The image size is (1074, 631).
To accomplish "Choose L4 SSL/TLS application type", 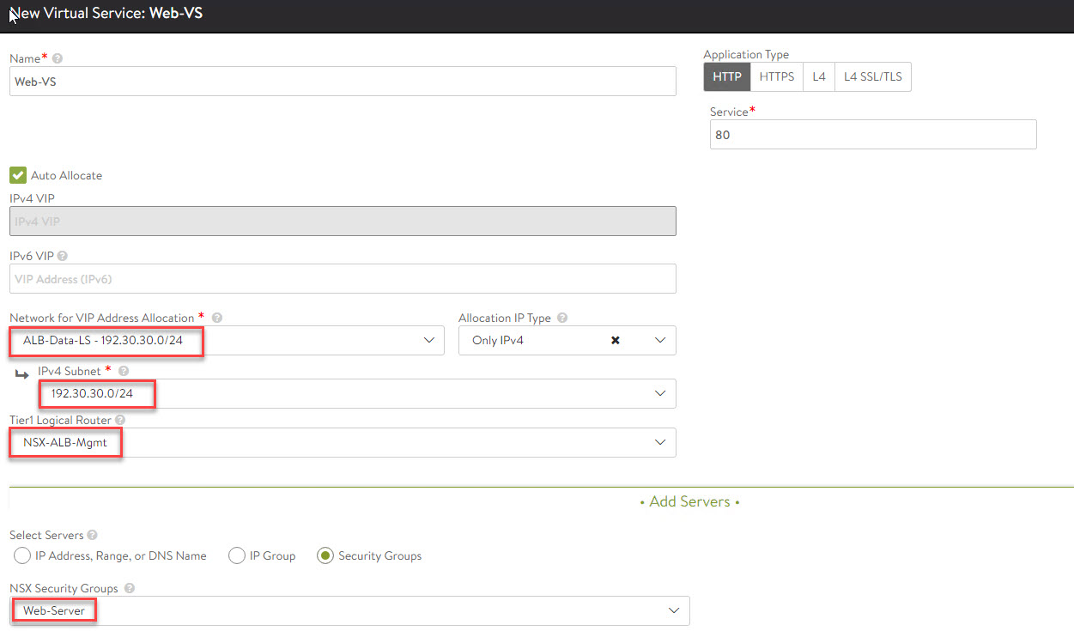I will click(872, 76).
